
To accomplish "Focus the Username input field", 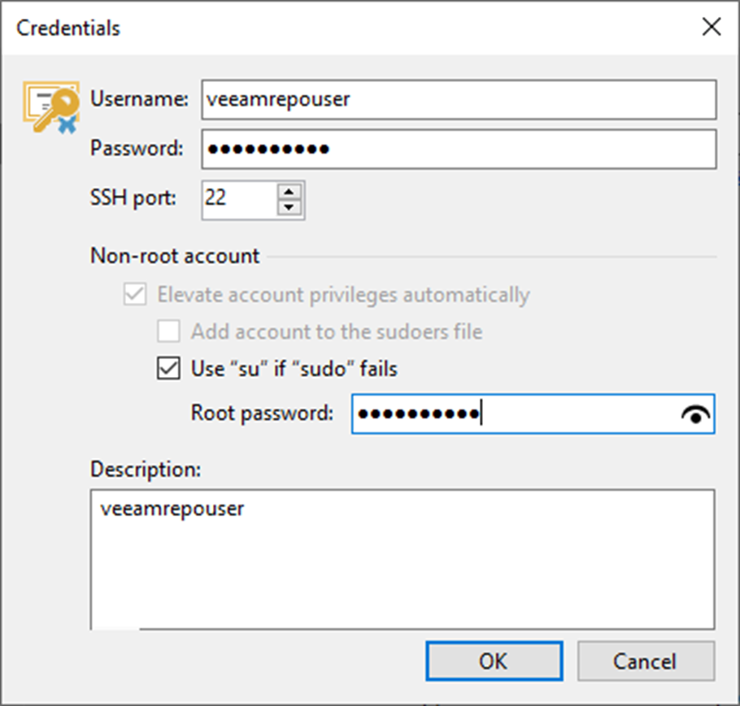I will 458,100.
